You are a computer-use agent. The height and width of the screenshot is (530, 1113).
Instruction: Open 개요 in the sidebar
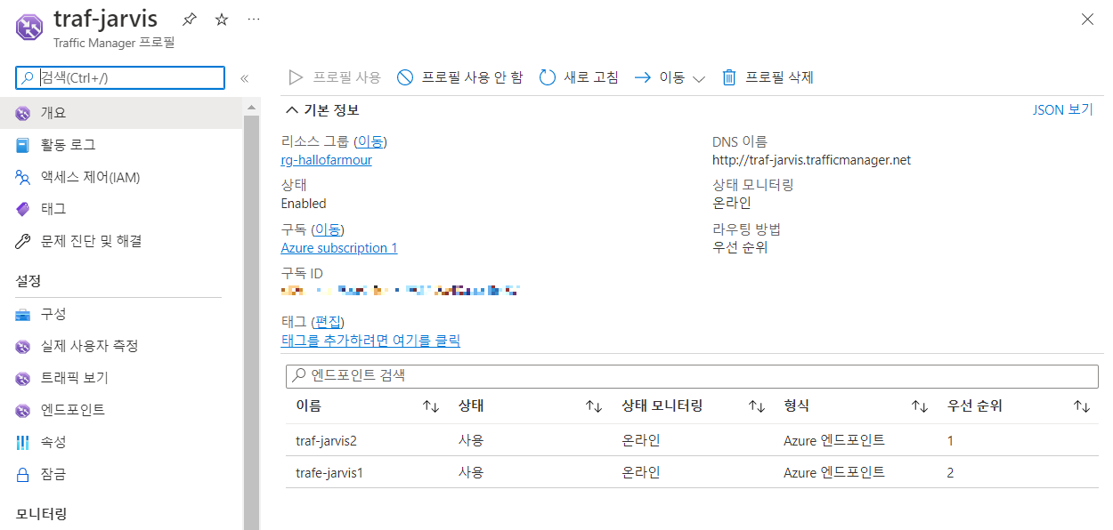click(x=121, y=113)
